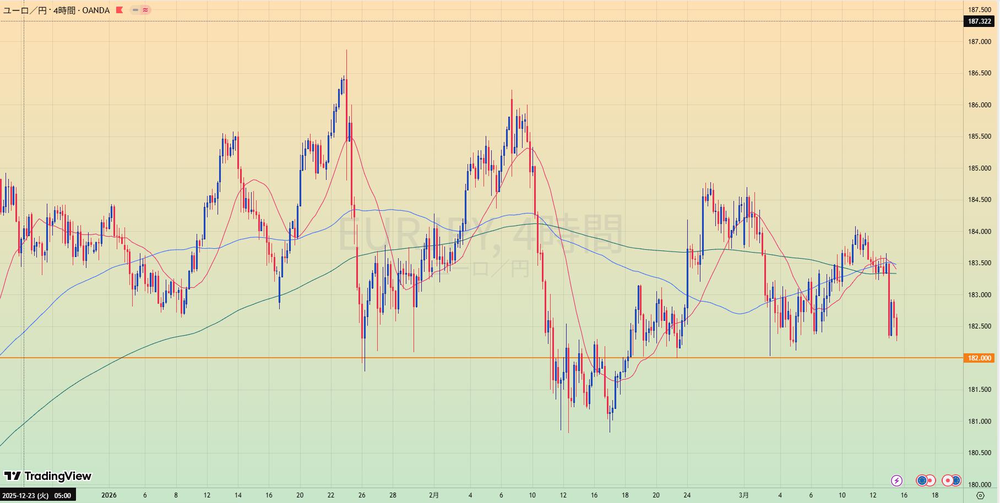
Task: Toggle the gray dash indicator in the title pill
Action: coord(135,10)
